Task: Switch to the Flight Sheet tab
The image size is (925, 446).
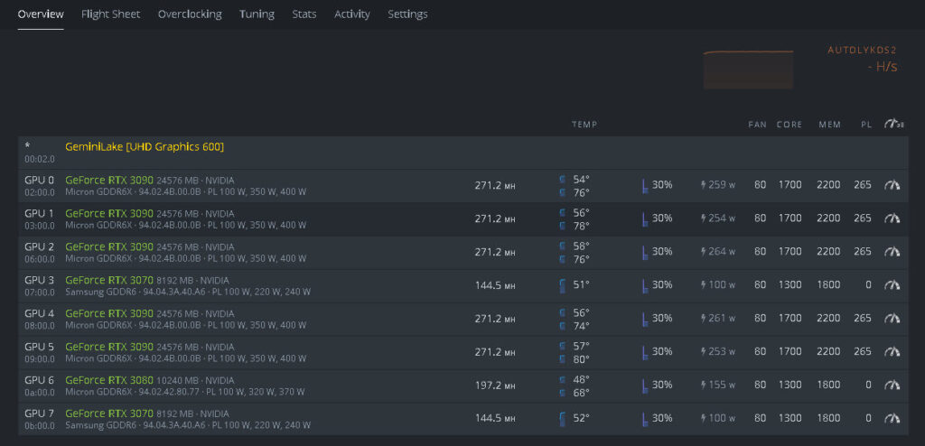Action: pyautogui.click(x=111, y=14)
